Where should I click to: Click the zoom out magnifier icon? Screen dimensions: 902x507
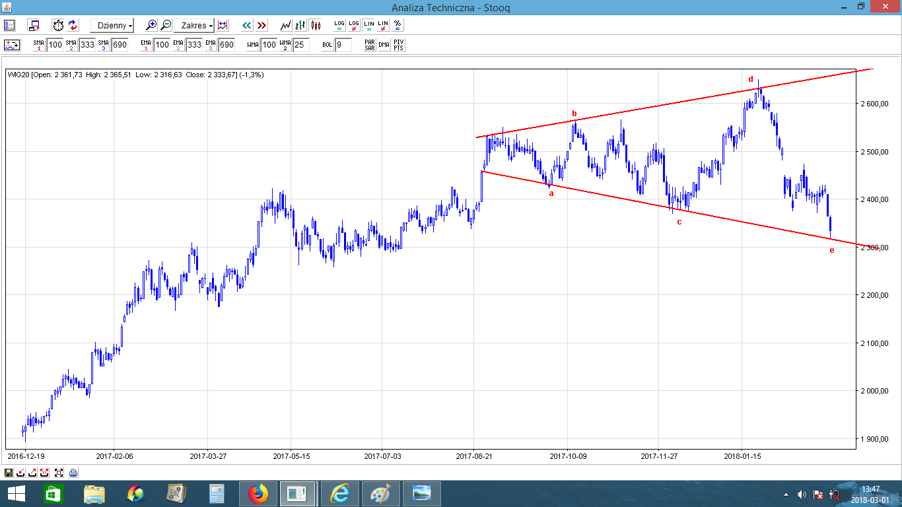tap(166, 25)
